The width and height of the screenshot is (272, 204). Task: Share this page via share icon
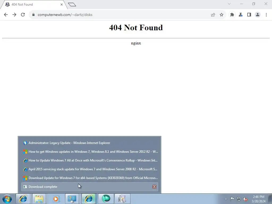coord(213,15)
